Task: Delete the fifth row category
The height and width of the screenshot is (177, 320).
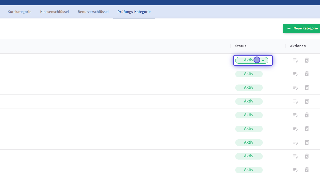Action: [x=307, y=115]
